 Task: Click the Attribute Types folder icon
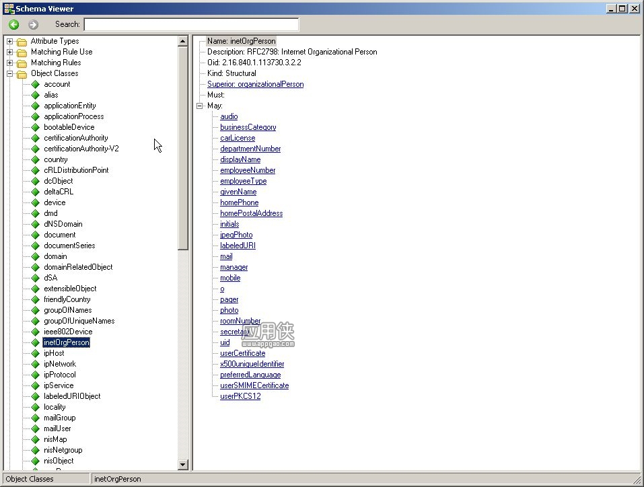coord(22,42)
